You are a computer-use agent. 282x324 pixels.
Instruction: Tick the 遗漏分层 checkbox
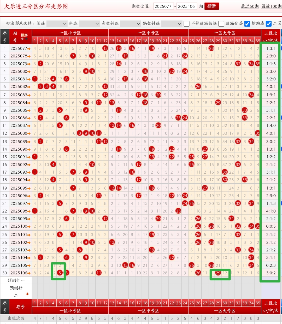(x=221, y=24)
